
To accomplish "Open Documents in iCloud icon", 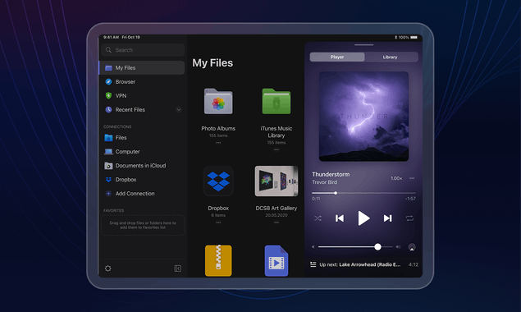I will tap(108, 166).
